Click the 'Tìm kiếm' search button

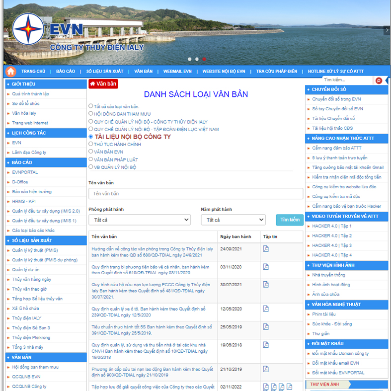[290, 220]
